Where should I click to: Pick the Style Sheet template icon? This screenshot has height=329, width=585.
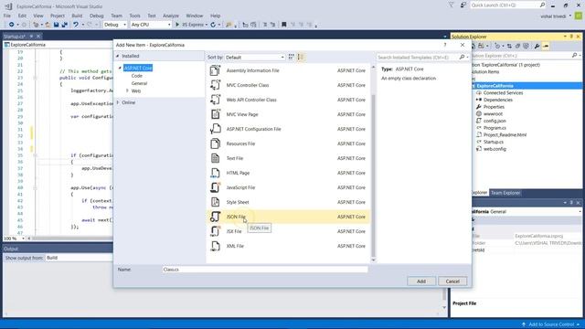pos(216,202)
